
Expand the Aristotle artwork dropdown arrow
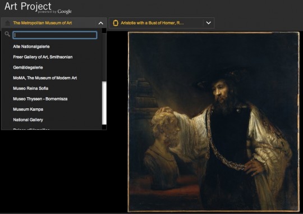point(209,23)
